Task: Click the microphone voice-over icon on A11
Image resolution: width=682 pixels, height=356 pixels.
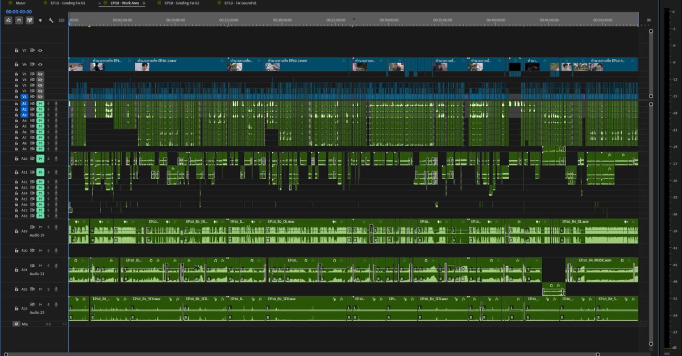Action: (x=56, y=172)
